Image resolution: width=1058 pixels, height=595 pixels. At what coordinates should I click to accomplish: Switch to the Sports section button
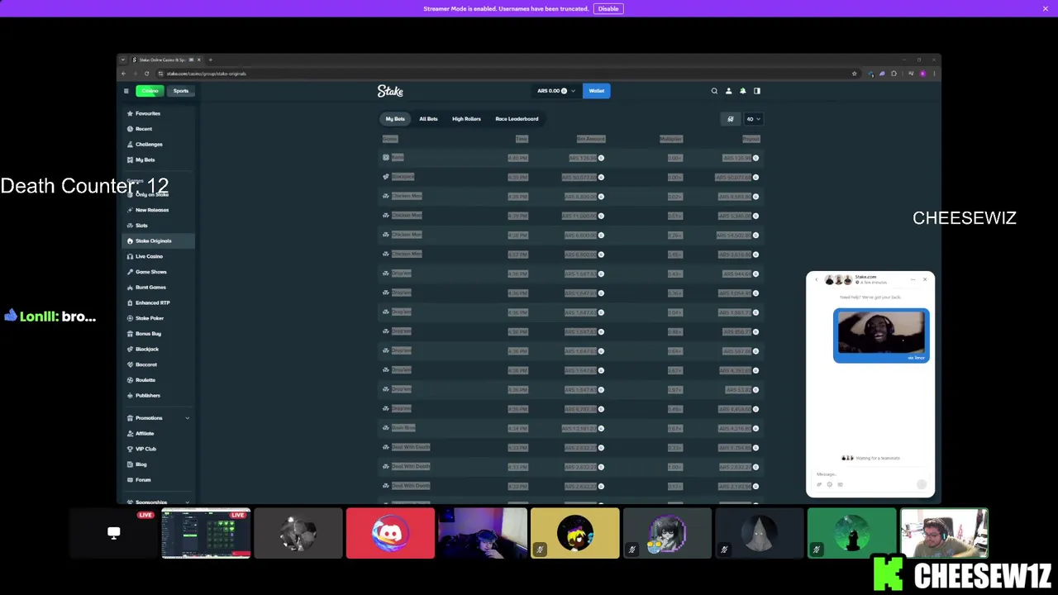[180, 91]
